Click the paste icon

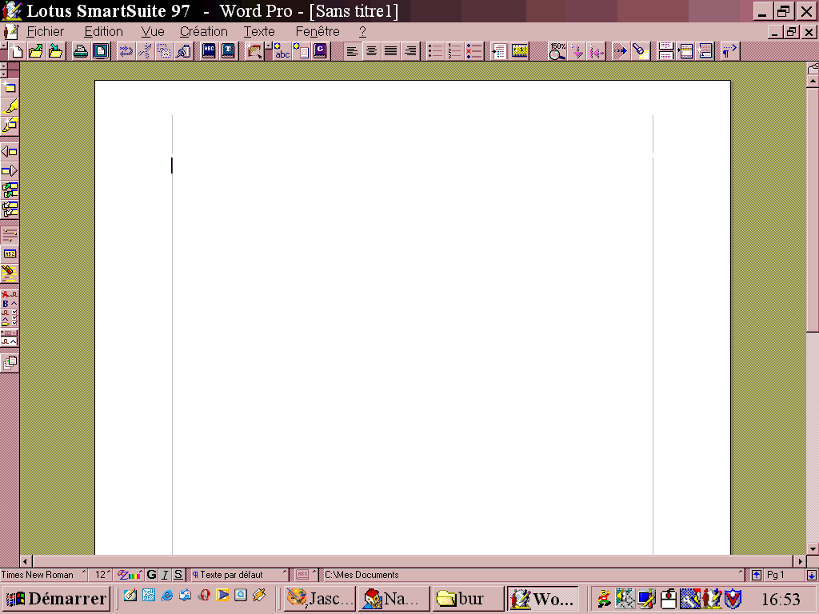183,51
